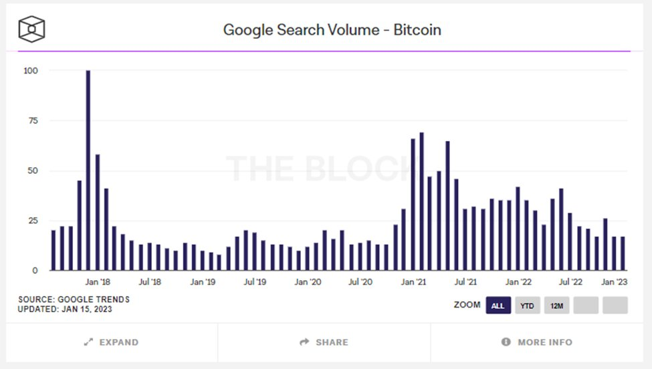652x369 pixels.
Task: Click the UPDATED: JAN 15, 2023 text
Action: pyautogui.click(x=65, y=310)
